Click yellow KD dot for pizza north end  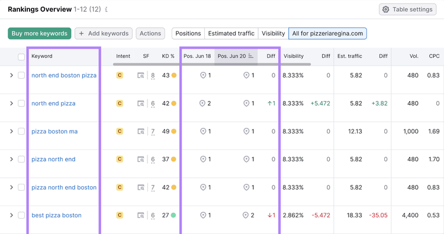click(173, 159)
